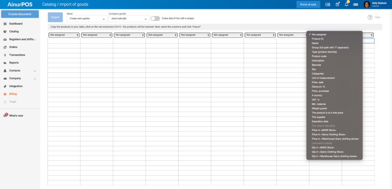This screenshot has width=392, height=189.
Task: Click the Import button
Action: 55,17
